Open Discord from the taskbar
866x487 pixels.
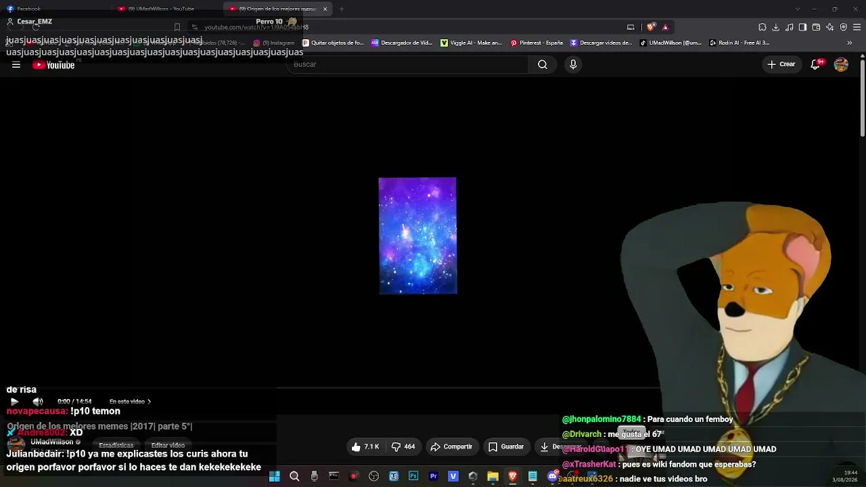point(552,477)
